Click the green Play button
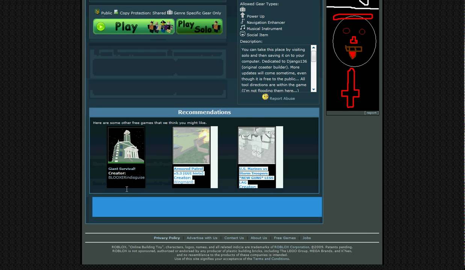This screenshot has width=465, height=270. (x=134, y=27)
